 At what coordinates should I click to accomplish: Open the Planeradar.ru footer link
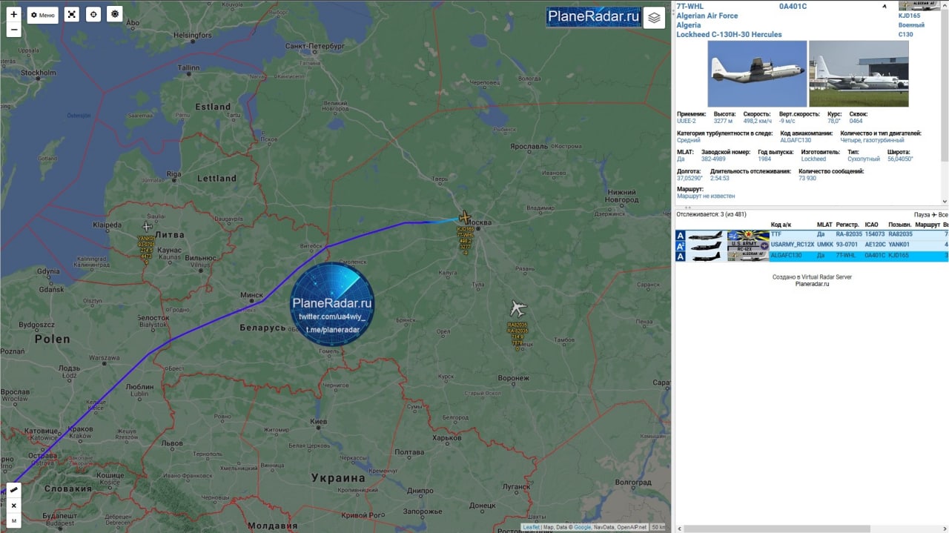coord(812,283)
